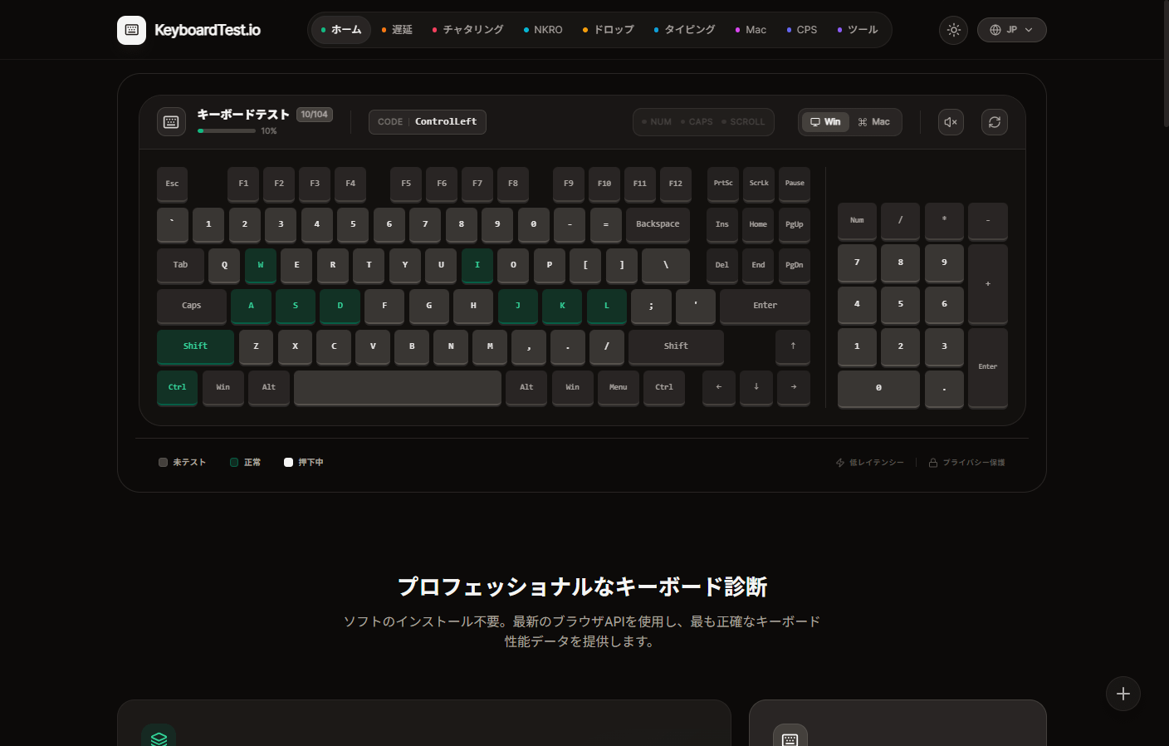Click the 低レイテンシー lightning icon
Screen dimensions: 1169x746
[839, 463]
